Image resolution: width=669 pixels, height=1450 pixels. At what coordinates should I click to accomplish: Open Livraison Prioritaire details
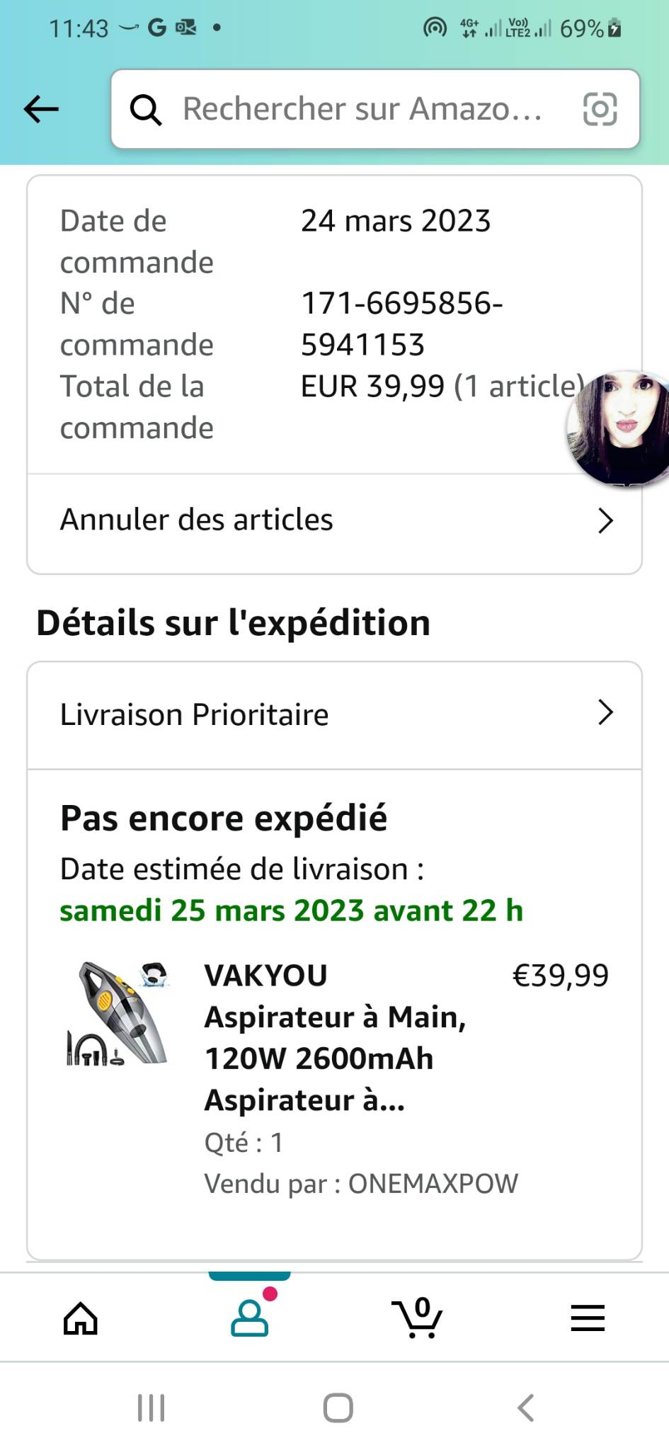coord(195,715)
